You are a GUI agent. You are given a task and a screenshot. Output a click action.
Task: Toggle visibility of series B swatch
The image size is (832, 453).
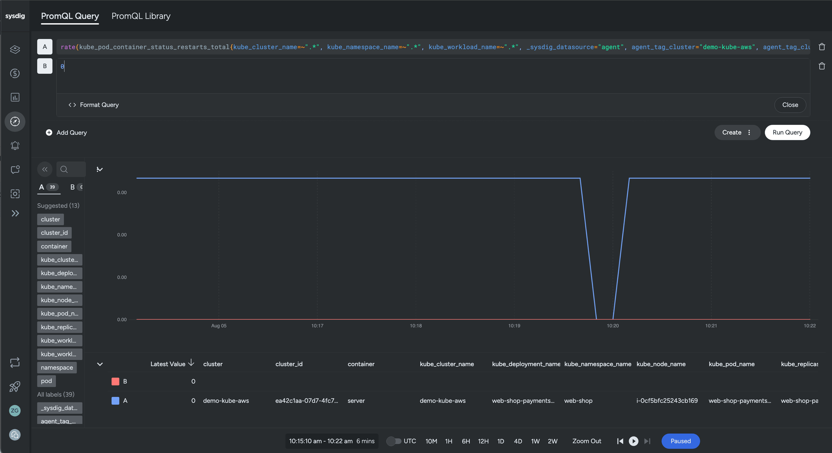click(x=116, y=381)
